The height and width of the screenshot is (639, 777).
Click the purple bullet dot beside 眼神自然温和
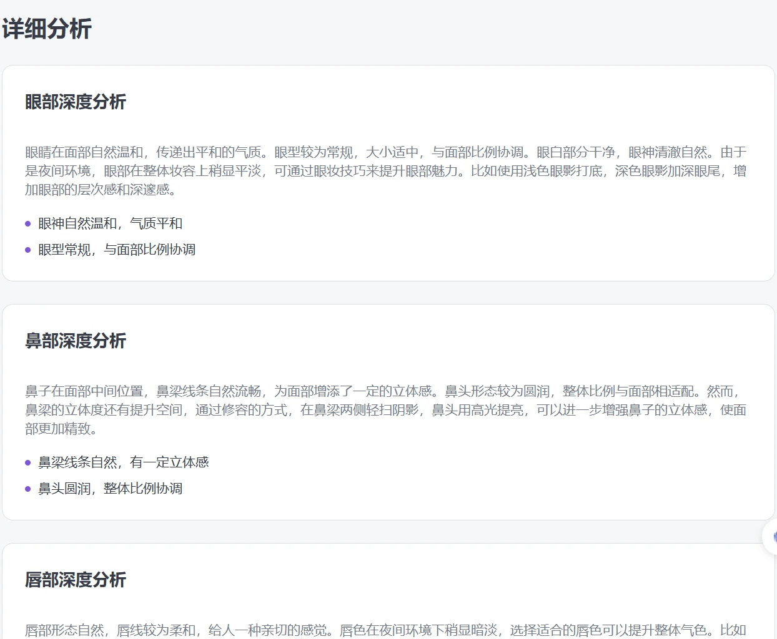27,223
